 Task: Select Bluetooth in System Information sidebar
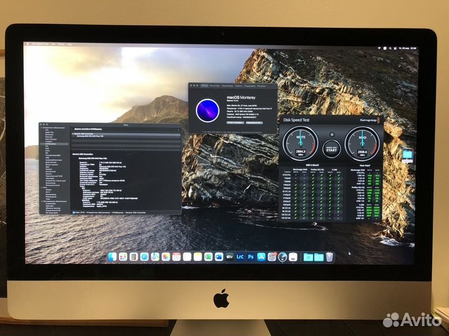click(x=49, y=134)
